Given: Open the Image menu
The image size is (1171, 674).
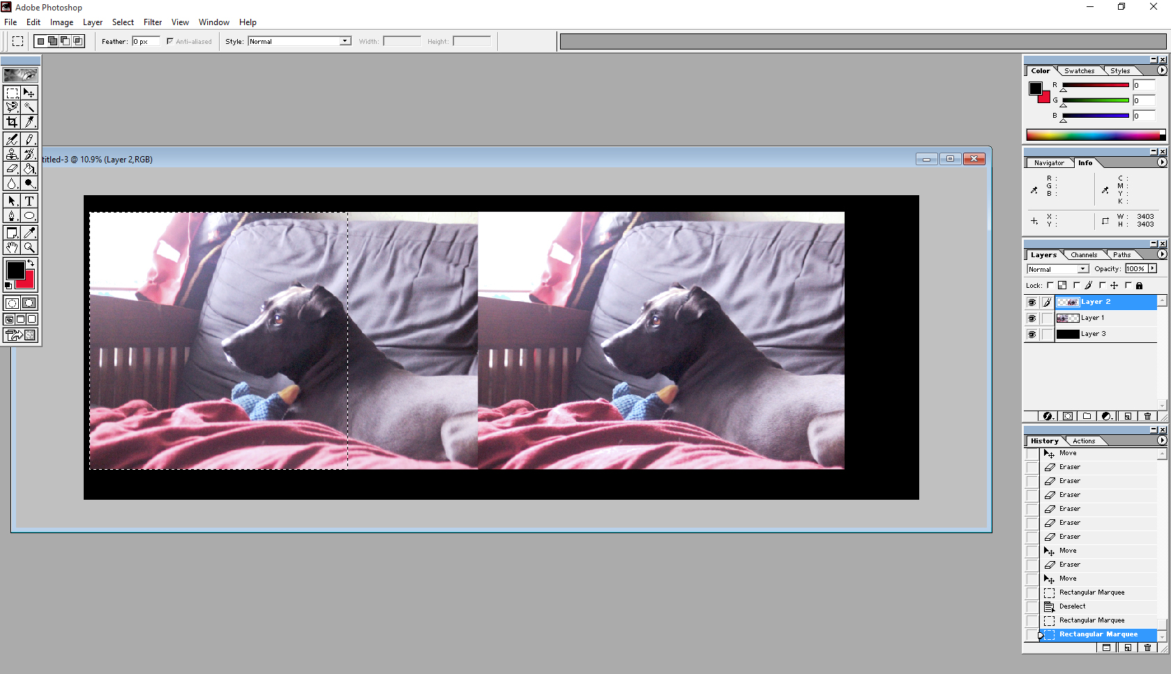Looking at the screenshot, I should point(61,22).
